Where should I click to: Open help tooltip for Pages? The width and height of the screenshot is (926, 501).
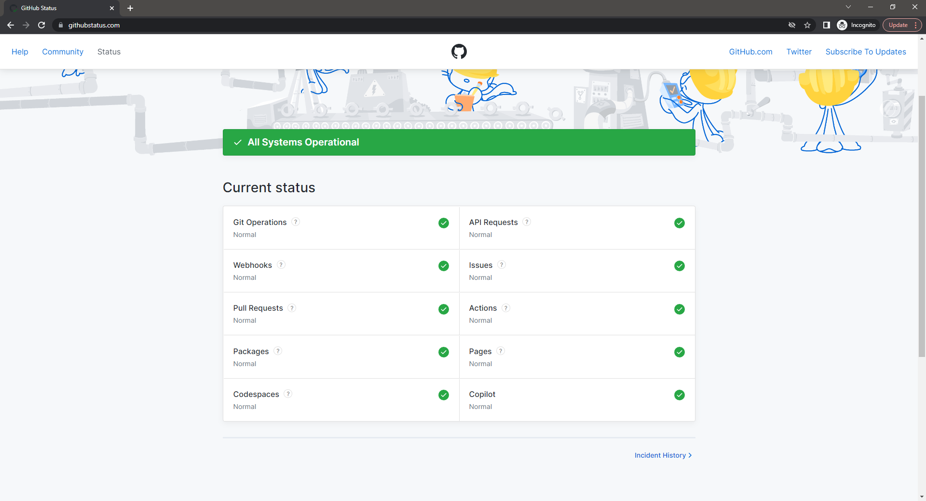[501, 351]
